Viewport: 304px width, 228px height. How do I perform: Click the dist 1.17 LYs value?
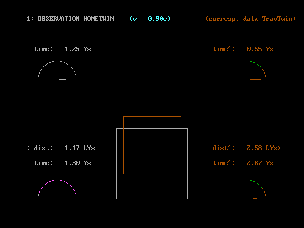[x=79, y=148]
